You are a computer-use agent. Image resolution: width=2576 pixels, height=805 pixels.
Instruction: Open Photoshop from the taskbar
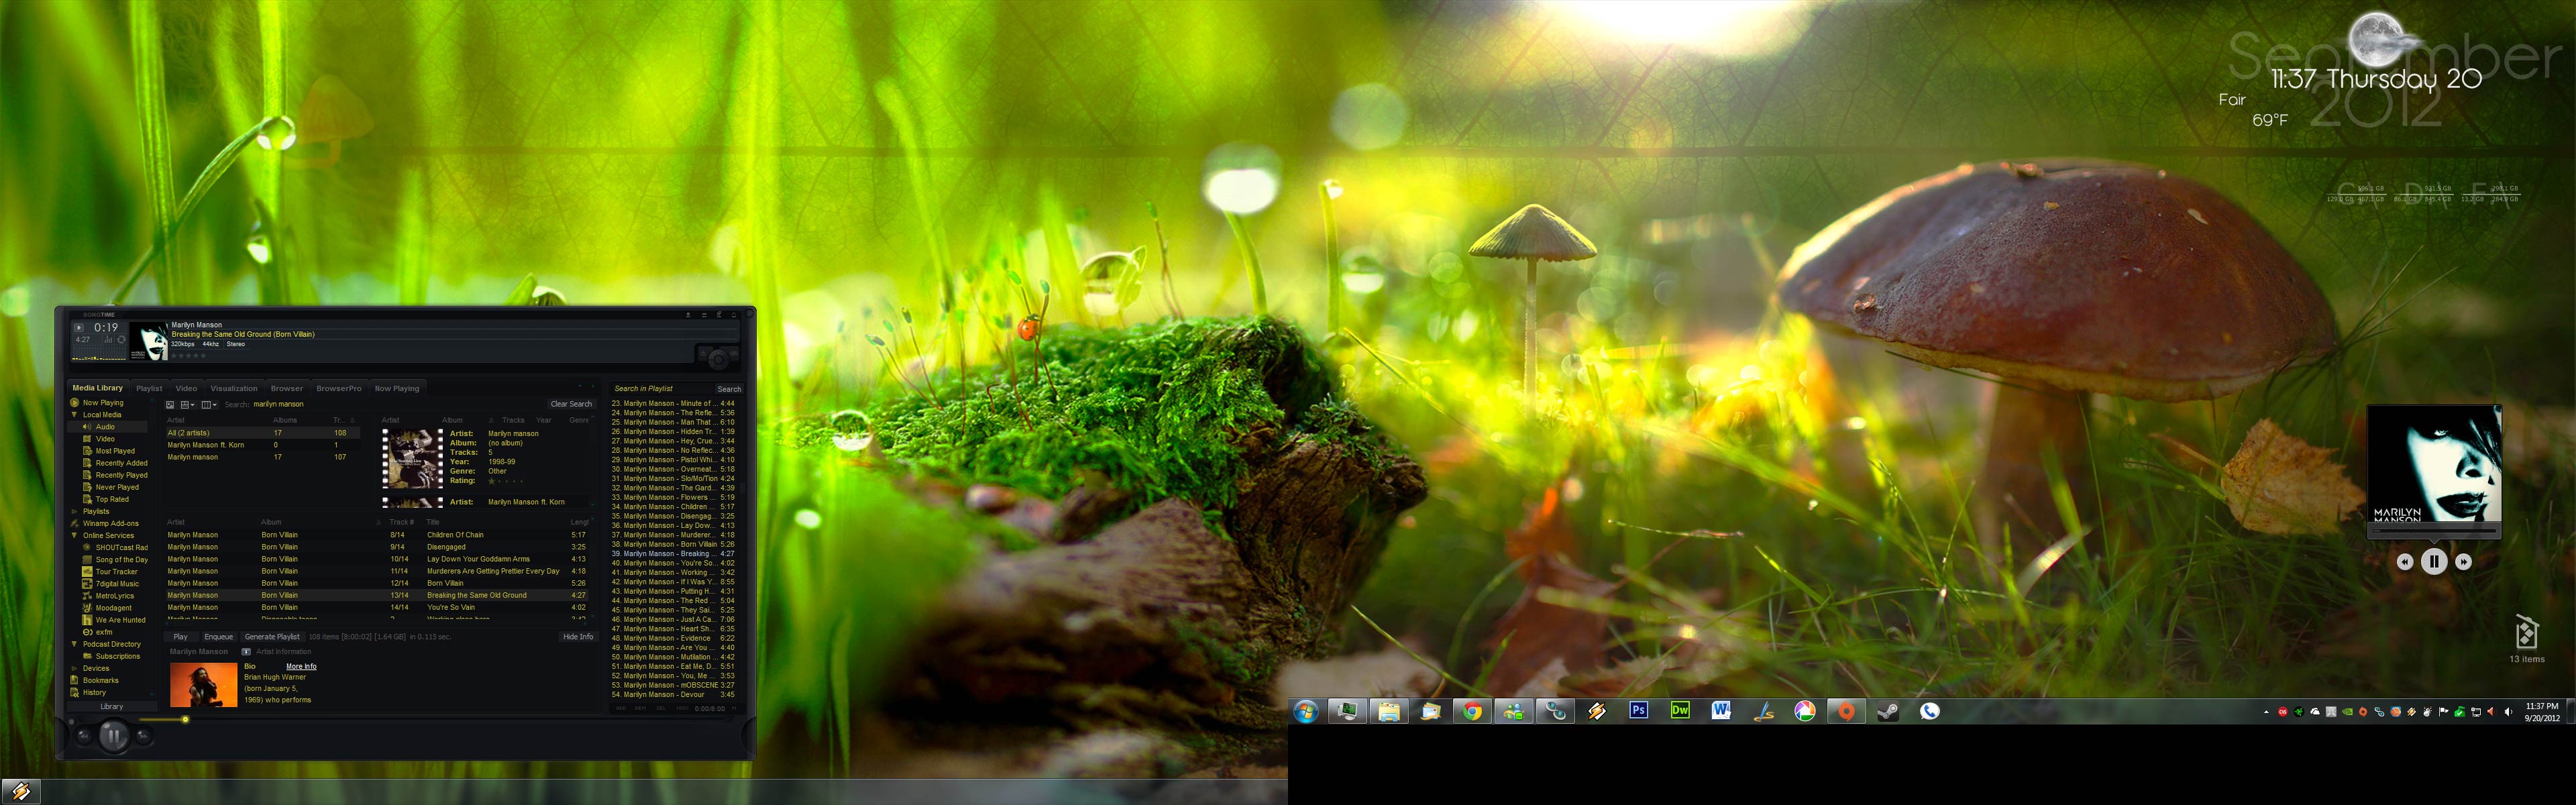tap(1638, 711)
